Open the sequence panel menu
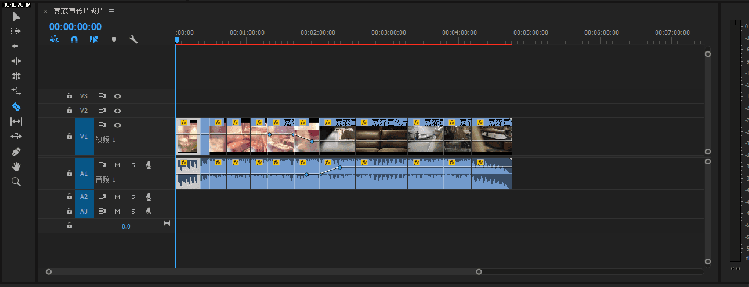Image resolution: width=749 pixels, height=287 pixels. [x=111, y=12]
